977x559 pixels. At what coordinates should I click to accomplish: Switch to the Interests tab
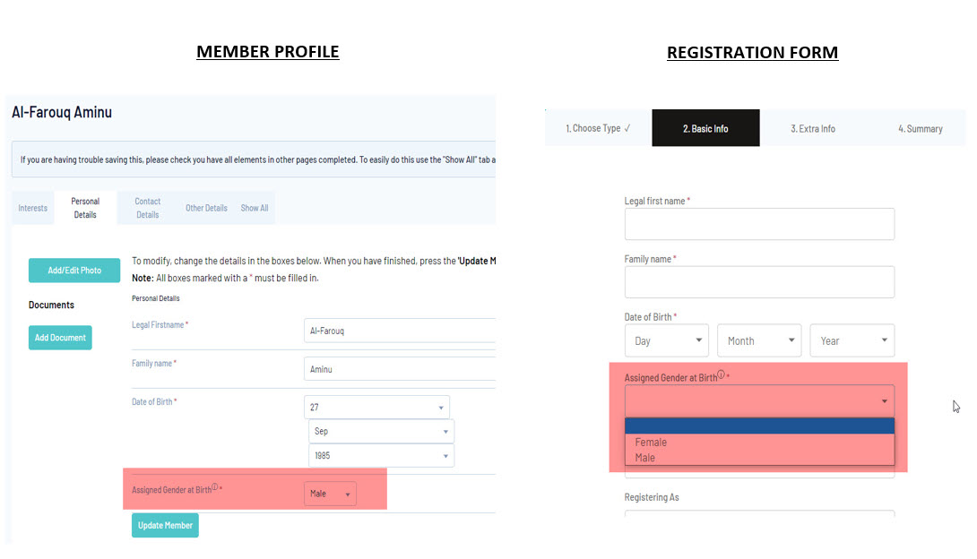tap(33, 208)
